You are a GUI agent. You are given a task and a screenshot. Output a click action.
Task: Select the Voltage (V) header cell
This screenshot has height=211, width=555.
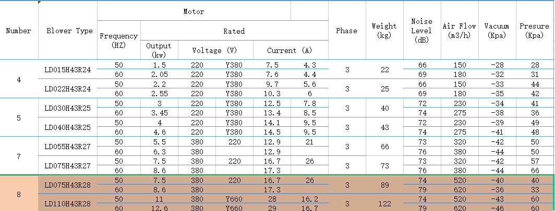click(215, 50)
